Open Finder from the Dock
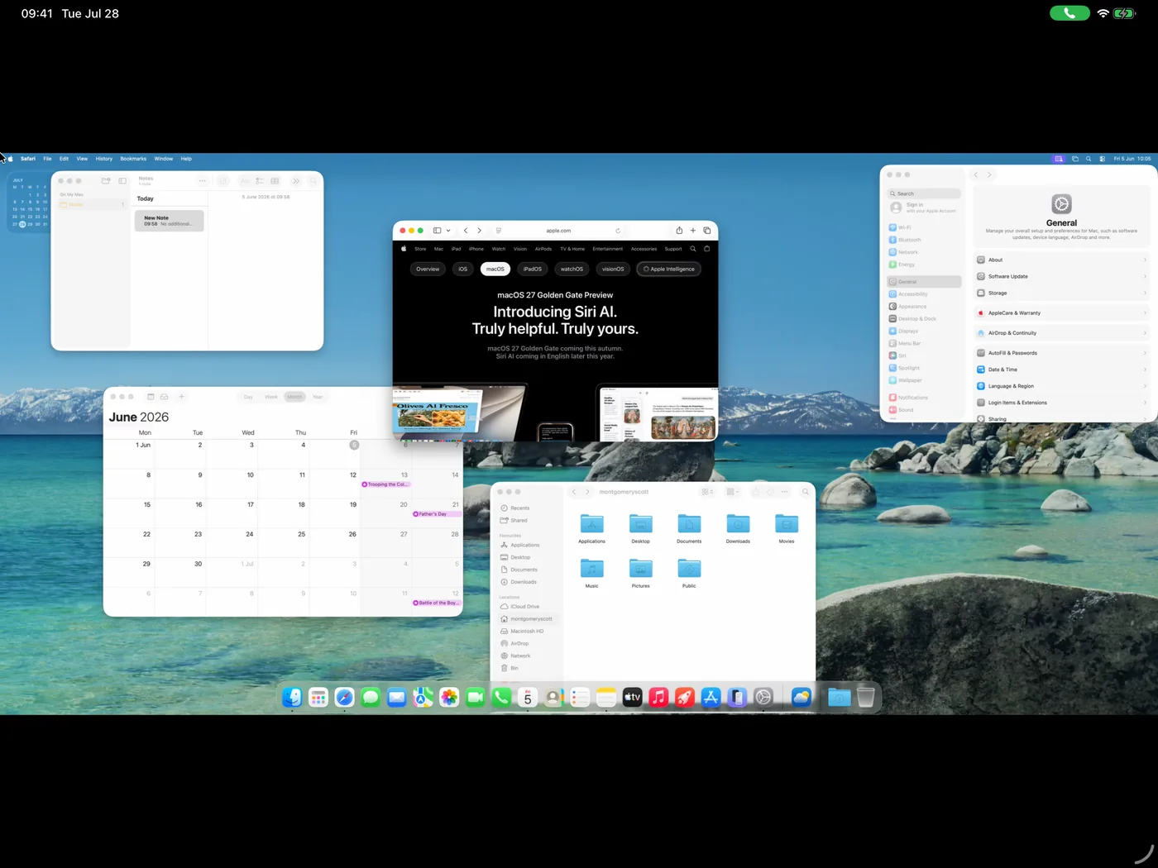Viewport: 1158px width, 868px height. pyautogui.click(x=292, y=698)
